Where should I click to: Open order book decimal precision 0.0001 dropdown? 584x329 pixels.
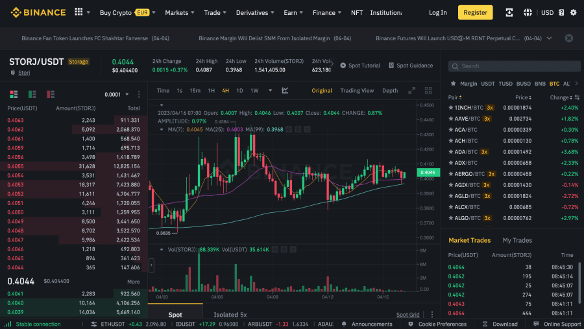pos(117,95)
